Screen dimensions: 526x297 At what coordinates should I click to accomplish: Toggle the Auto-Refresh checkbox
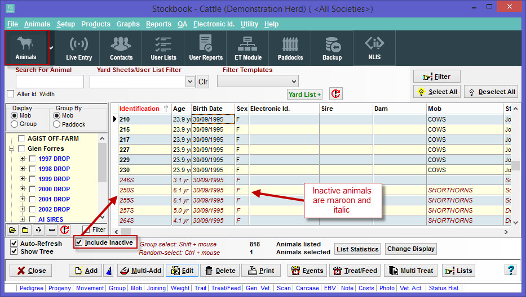pyautogui.click(x=14, y=244)
